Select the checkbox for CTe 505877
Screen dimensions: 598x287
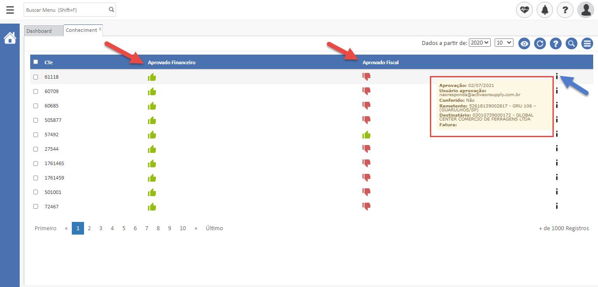click(x=36, y=120)
